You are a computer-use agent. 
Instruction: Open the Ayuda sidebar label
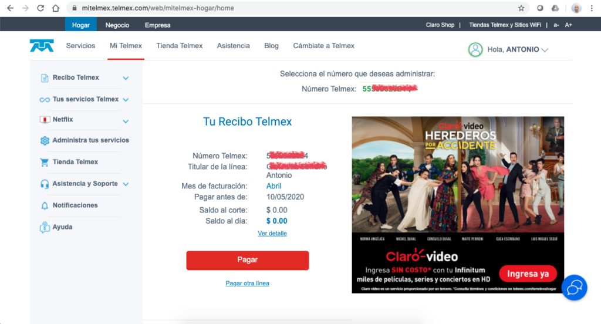point(62,227)
